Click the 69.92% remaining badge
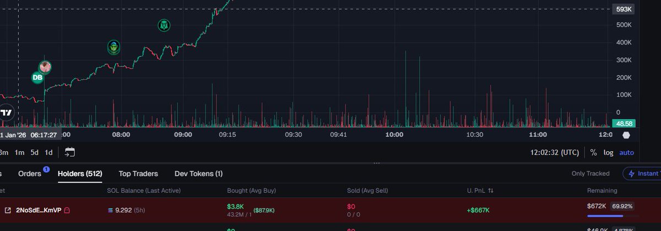 pos(623,206)
